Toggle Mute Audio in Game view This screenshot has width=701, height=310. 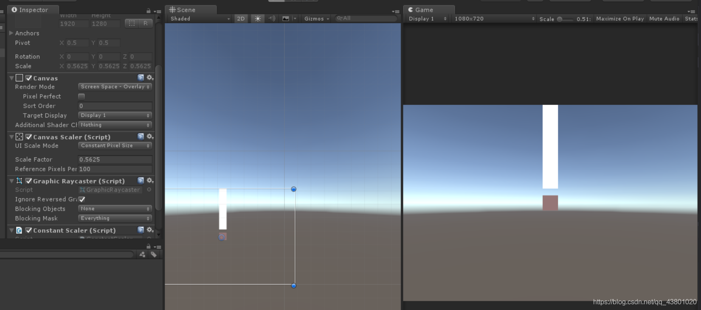point(664,19)
